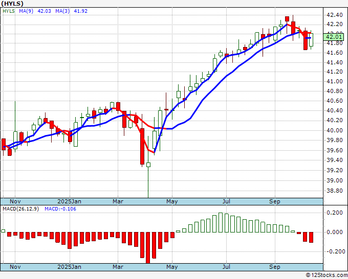Screen dimensions: 348x279
Task: Click Sep on the MACD panel axis
Action: click(275, 267)
